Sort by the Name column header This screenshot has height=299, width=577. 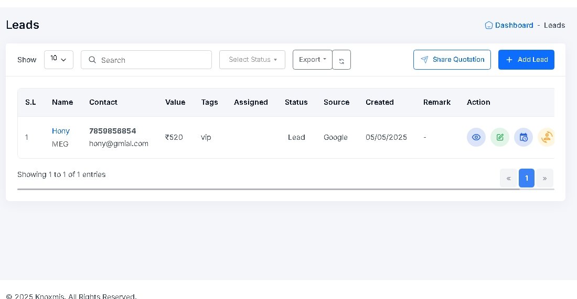pos(62,102)
